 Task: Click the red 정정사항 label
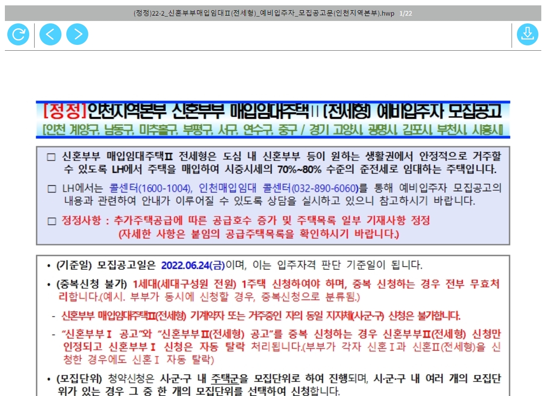(81, 221)
